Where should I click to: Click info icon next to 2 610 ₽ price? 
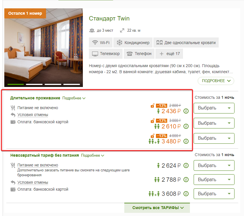click(186, 126)
